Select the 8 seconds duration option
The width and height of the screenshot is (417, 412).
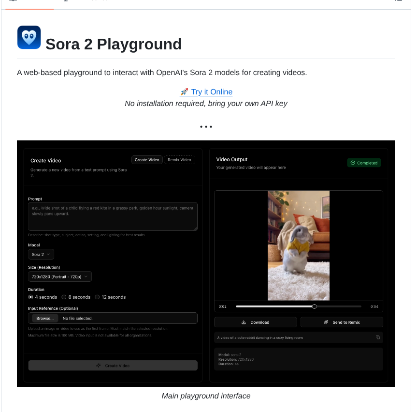[63, 297]
